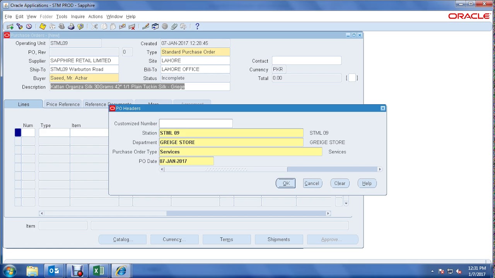The height and width of the screenshot is (278, 495).
Task: Click the Department field GREIGE STORE
Action: (x=231, y=142)
